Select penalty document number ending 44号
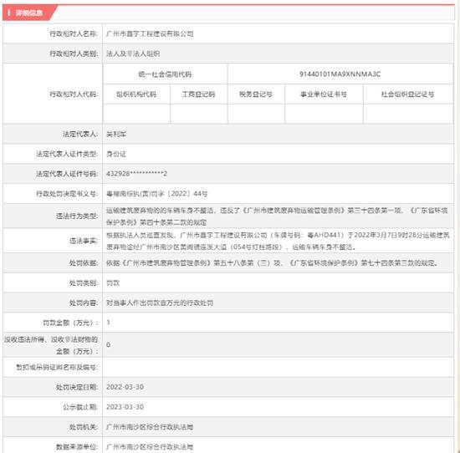This screenshot has width=460, height=453. pos(157,194)
